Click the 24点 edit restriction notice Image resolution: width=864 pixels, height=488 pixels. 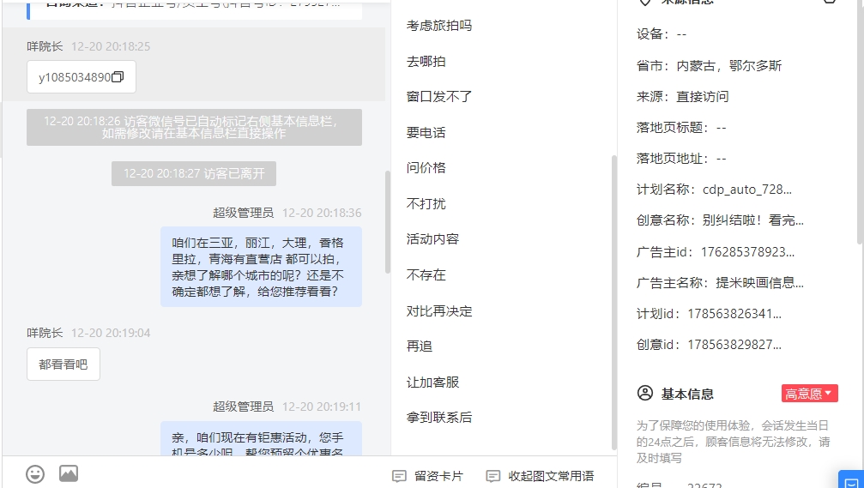coord(733,442)
